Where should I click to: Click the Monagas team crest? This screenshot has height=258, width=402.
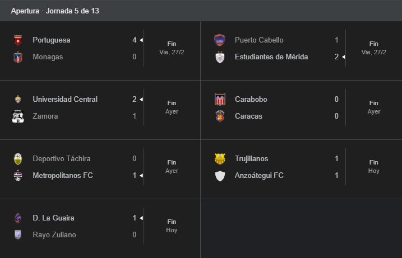(x=18, y=57)
